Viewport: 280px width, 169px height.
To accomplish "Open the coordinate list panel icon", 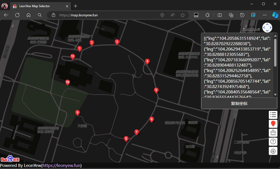I will [273, 115].
